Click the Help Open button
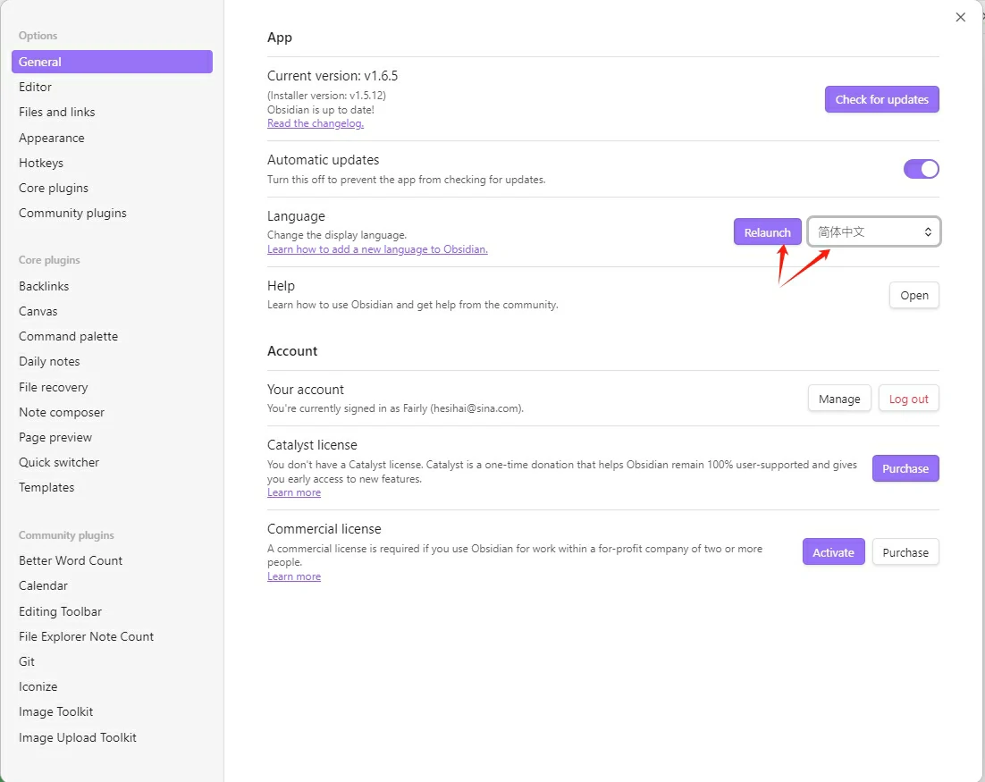 (913, 296)
